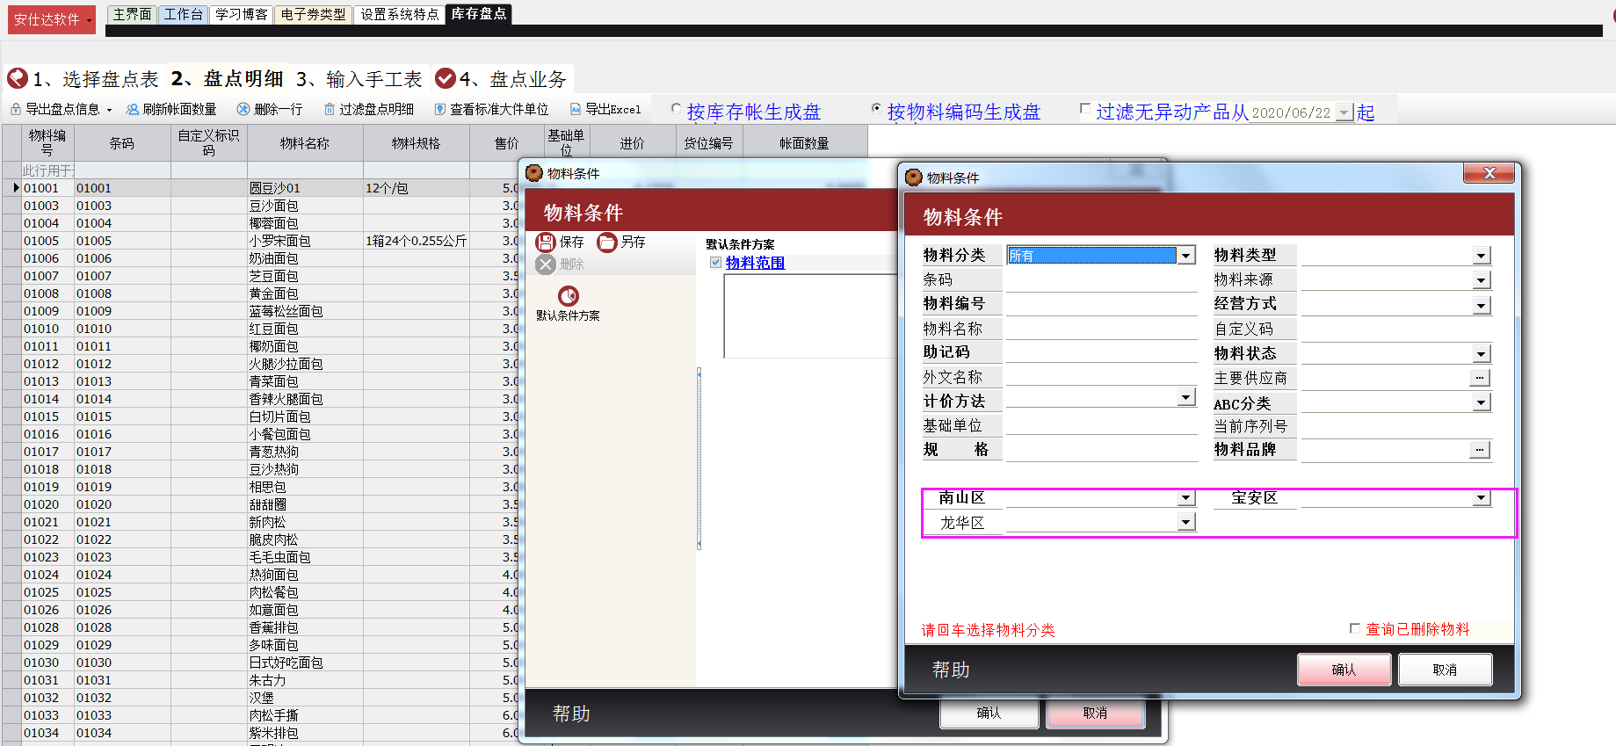Click the 刷新帐面数量 icon
This screenshot has height=746, width=1616.
point(133,109)
